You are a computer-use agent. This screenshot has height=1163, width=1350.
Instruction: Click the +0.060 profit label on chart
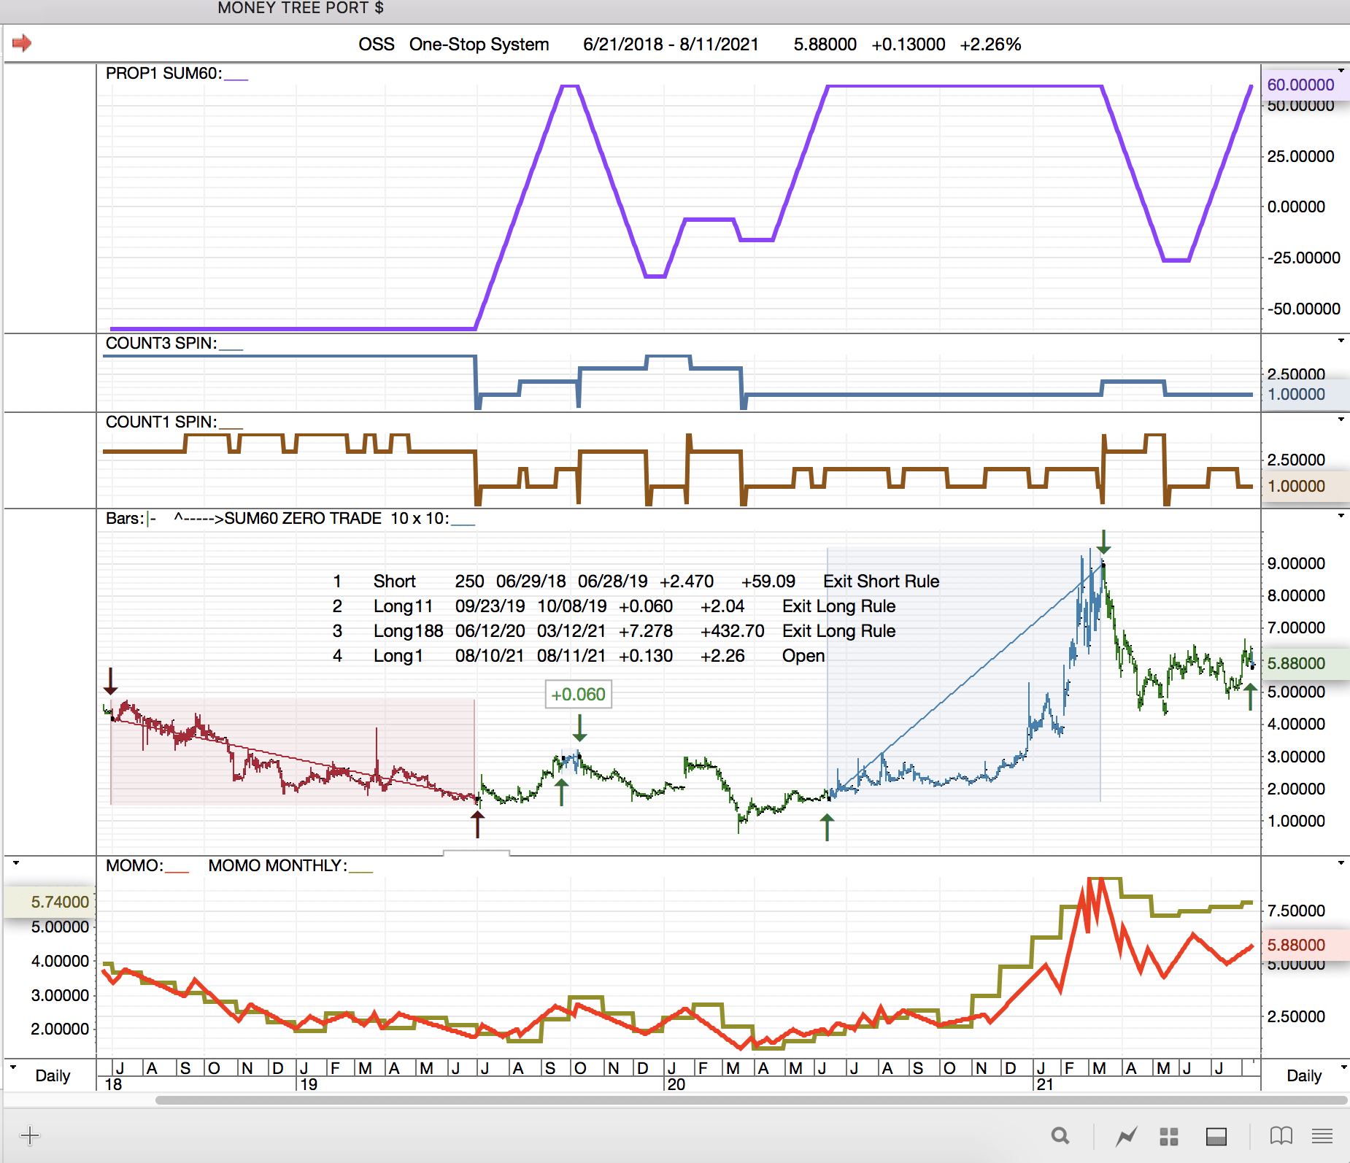(578, 695)
